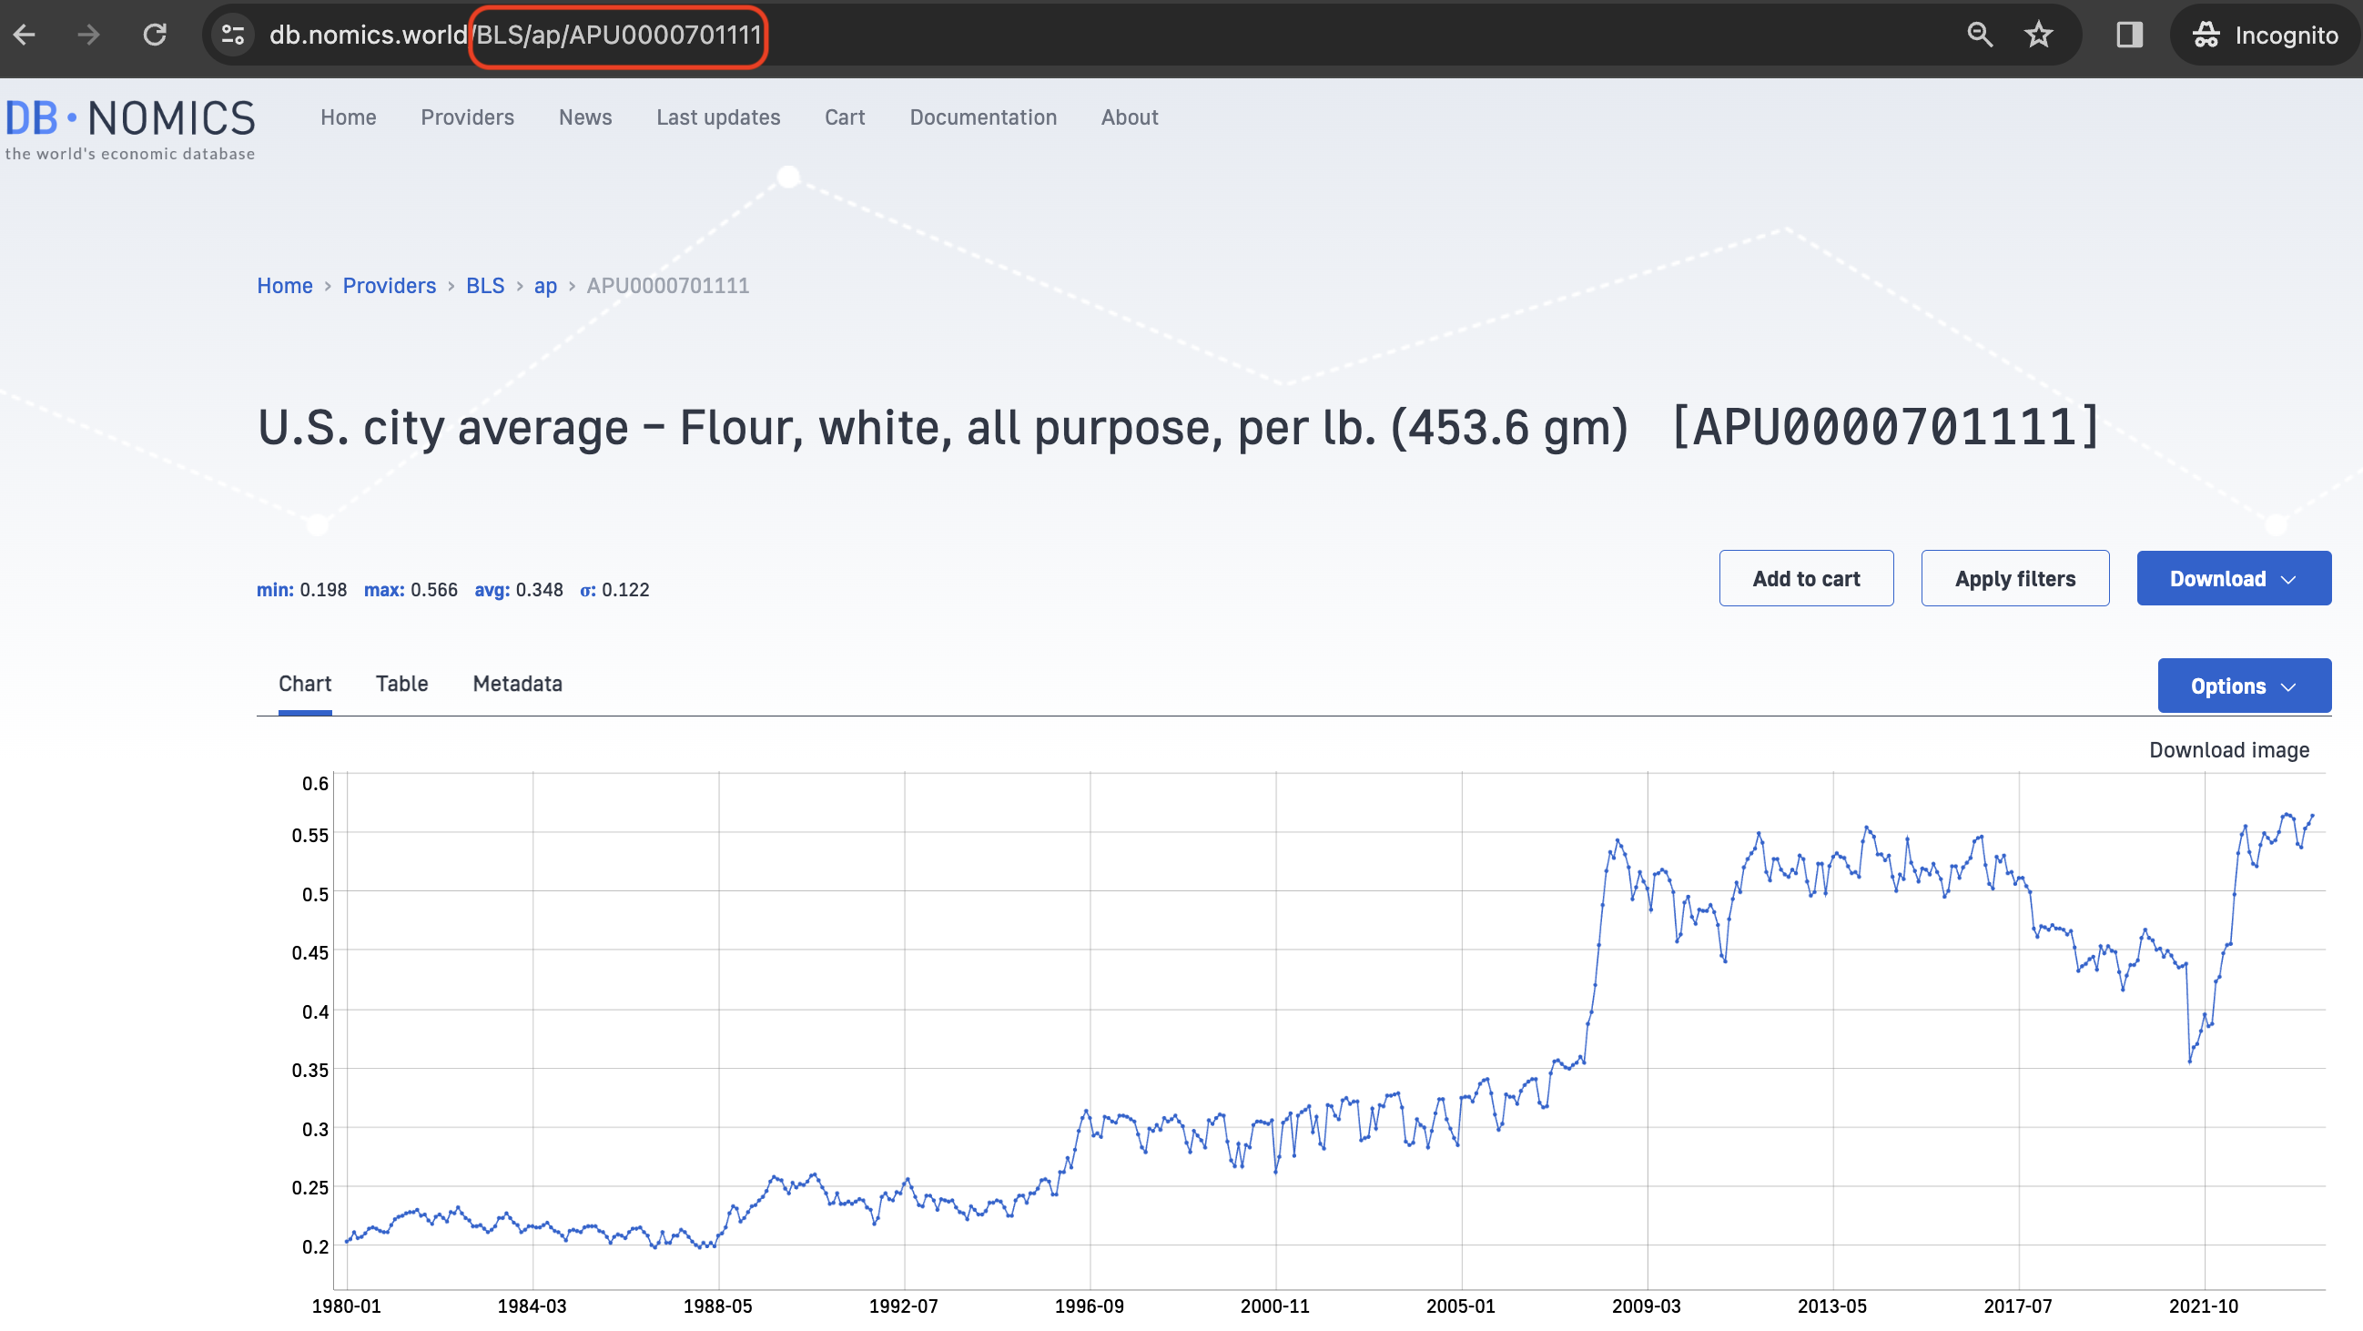Viewport: 2363px width, 1331px height.
Task: Click the URL address bar field
Action: pos(1100,35)
